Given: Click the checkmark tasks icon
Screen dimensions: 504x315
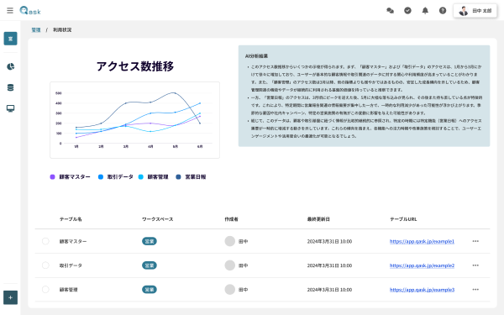Looking at the screenshot, I should 407,11.
